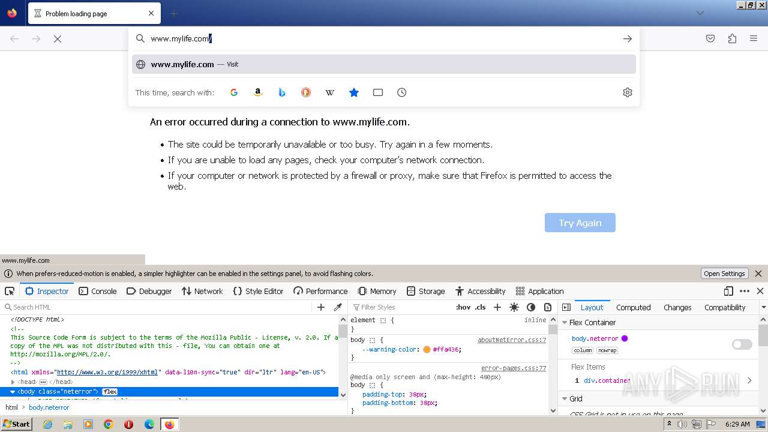
Task: Search bookmarks star icon
Action: (354, 92)
